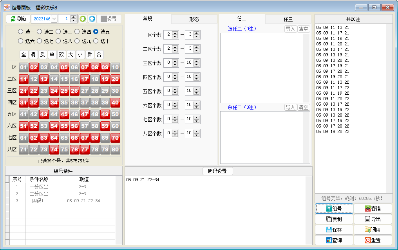Select the 选六 radio option
The image size is (398, 250).
coord(26,41)
